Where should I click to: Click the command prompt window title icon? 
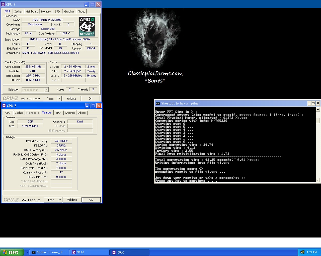(158, 103)
